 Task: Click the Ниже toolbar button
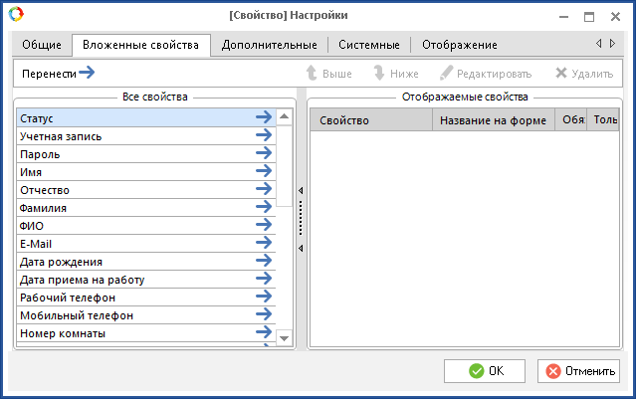[x=396, y=74]
